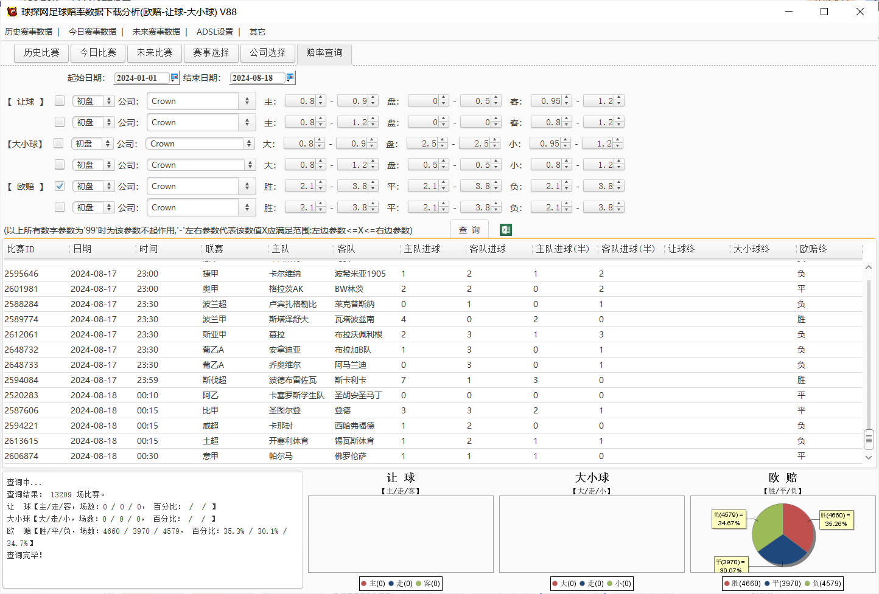Click the Excel export icon
The image size is (879, 594).
pos(506,230)
